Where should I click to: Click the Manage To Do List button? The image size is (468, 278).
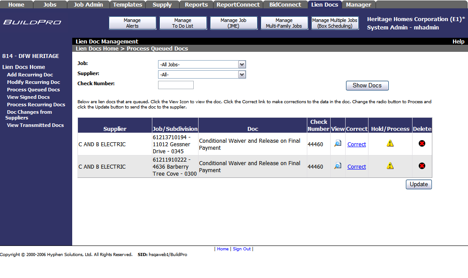pos(183,23)
